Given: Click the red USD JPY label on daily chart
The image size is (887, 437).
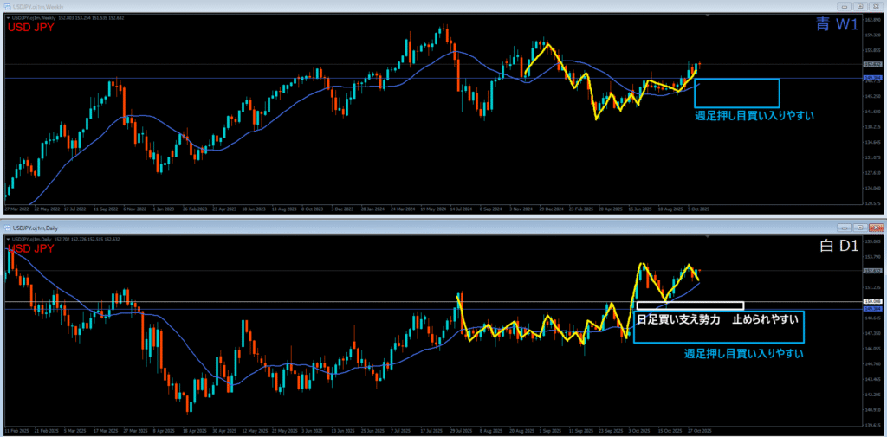Looking at the screenshot, I should point(30,248).
